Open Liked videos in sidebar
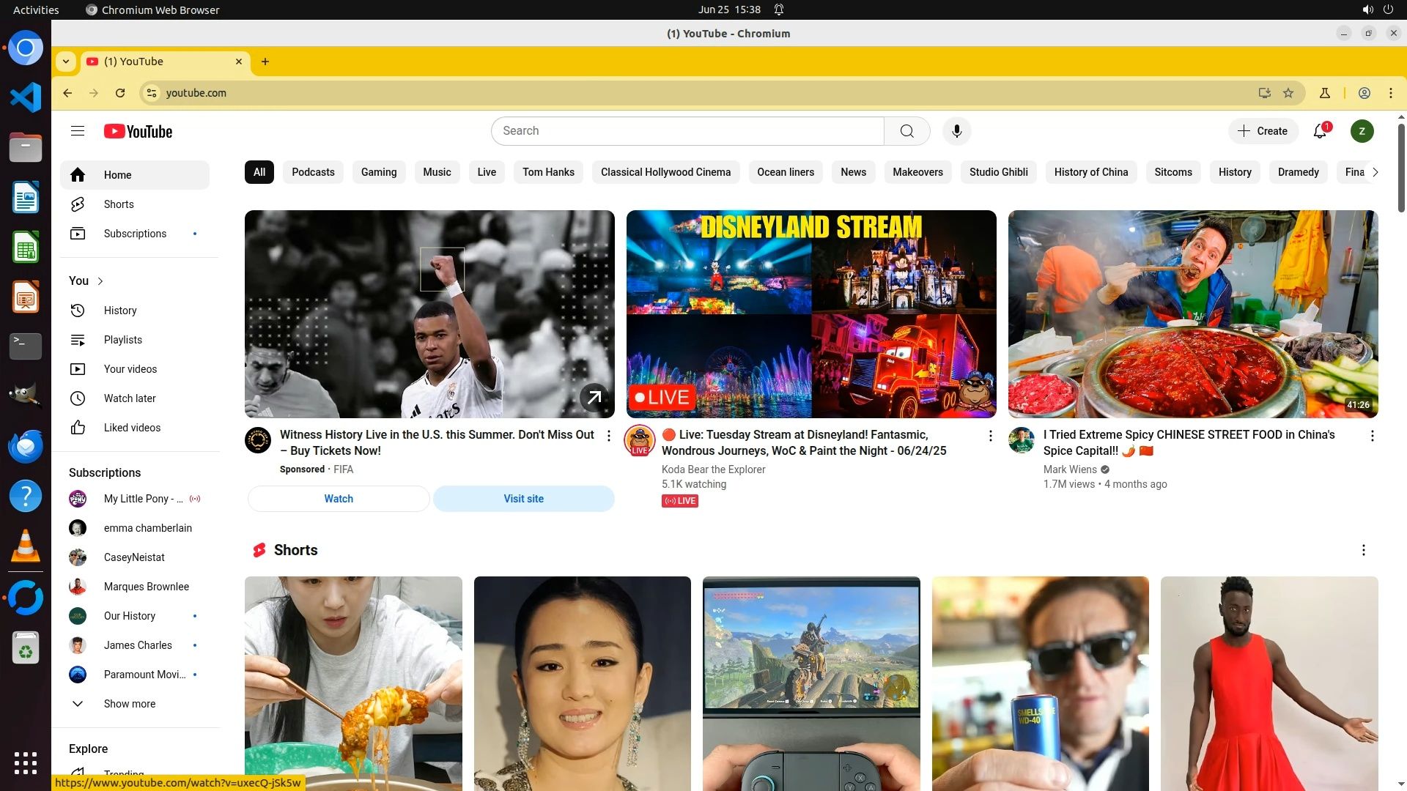Image resolution: width=1407 pixels, height=791 pixels. [x=131, y=428]
